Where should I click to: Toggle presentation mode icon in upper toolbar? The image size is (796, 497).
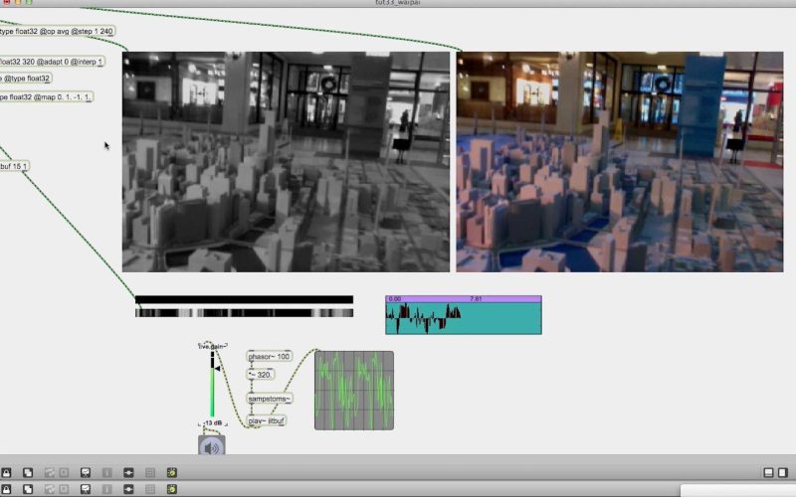click(86, 472)
